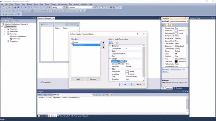Close the Resource View panel
The width and height of the screenshot is (216, 121).
click(x=214, y=18)
